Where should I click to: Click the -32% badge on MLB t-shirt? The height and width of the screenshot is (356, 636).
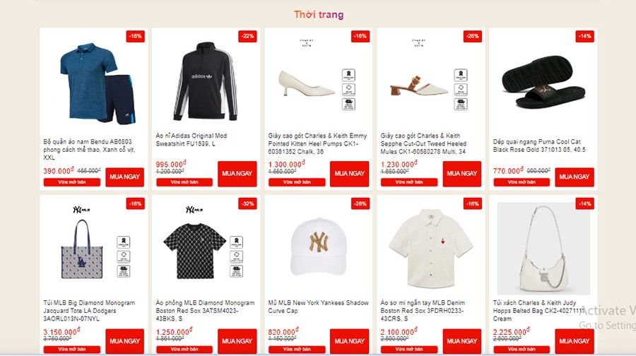pyautogui.click(x=247, y=203)
